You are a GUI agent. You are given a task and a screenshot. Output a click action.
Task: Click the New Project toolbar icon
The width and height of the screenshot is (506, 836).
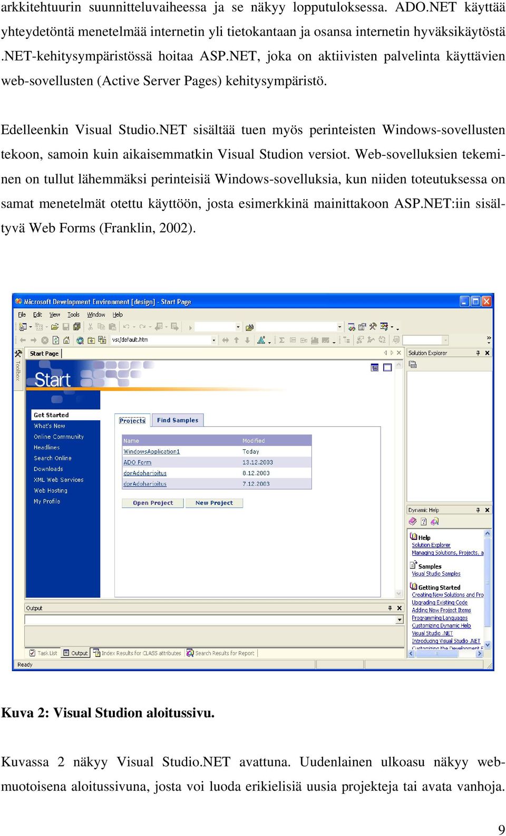[23, 327]
